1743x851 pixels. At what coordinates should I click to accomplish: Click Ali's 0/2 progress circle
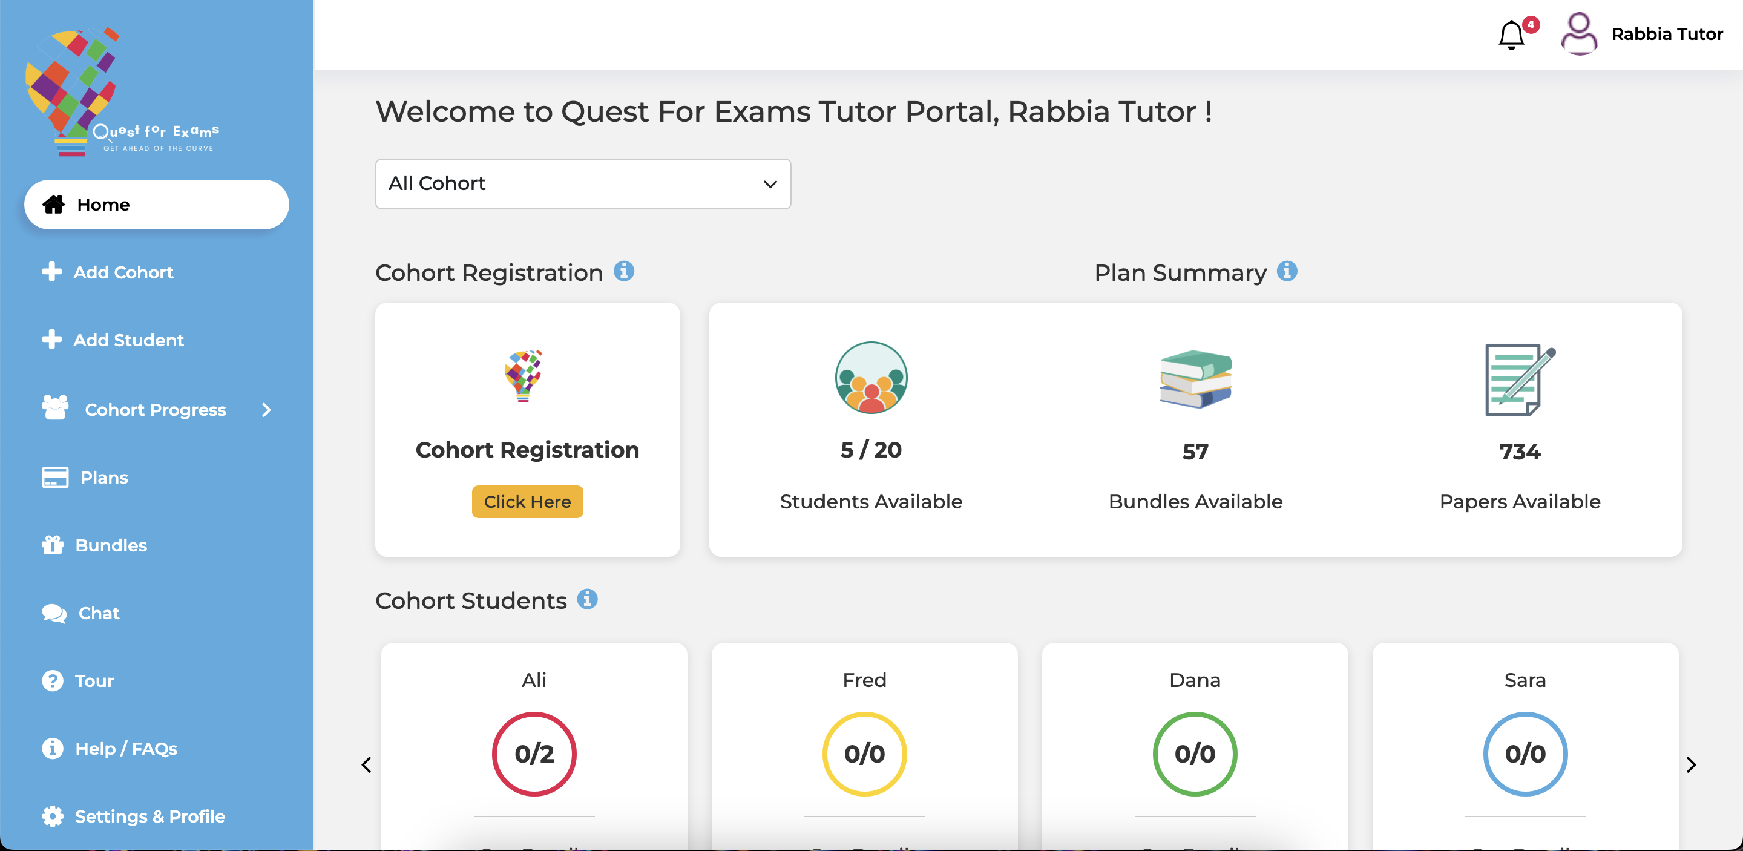534,754
